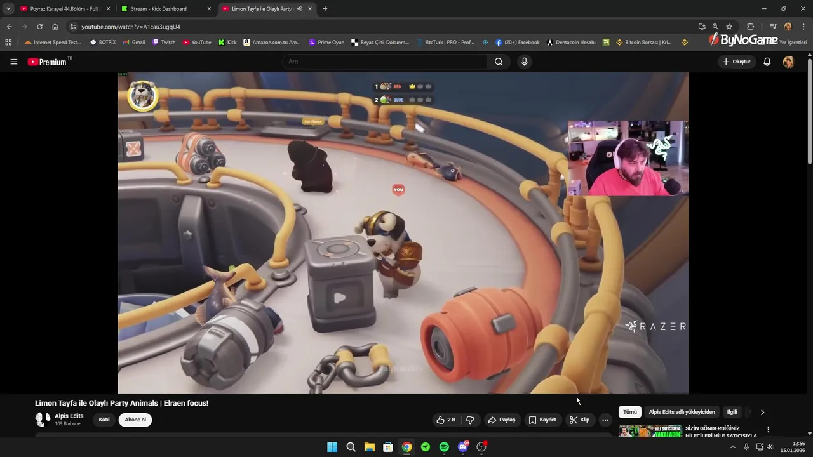Open the Chrome apps grid in bookmarks bar
Screen dimensions: 813x457
8,43
